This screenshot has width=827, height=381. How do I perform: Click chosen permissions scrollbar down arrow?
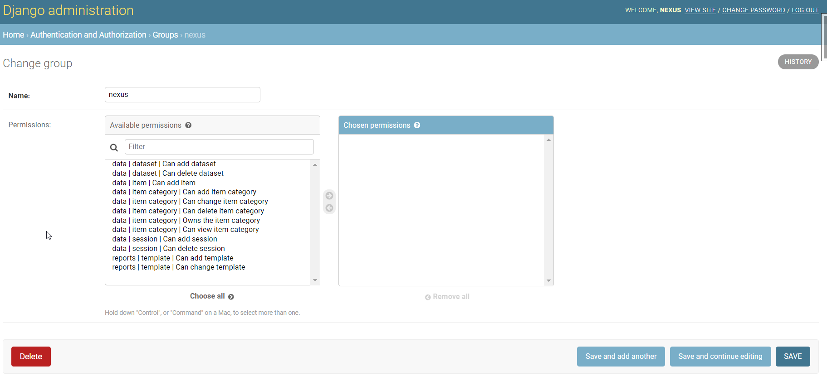point(548,280)
